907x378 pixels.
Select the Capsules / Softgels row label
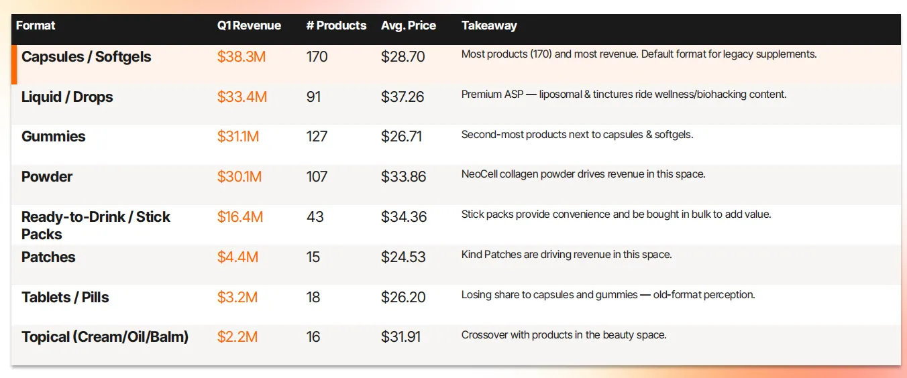point(87,57)
